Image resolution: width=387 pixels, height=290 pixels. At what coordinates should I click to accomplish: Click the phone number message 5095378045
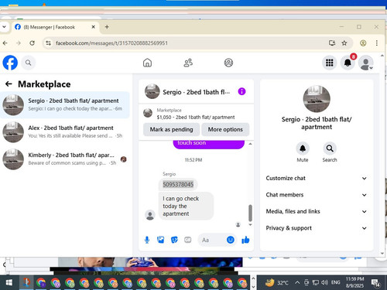click(178, 185)
